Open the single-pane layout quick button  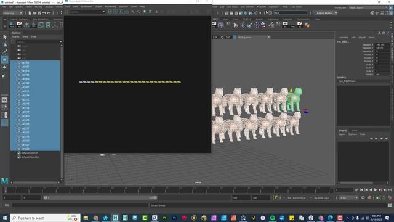pyautogui.click(x=4, y=100)
